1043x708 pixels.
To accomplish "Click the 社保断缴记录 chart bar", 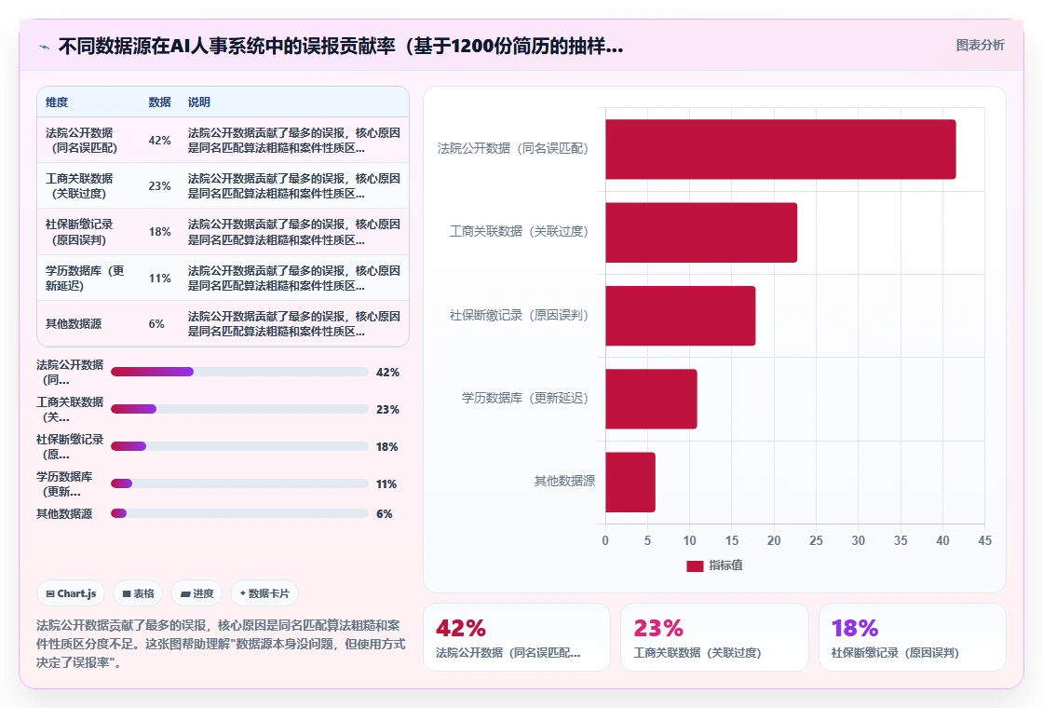I will tap(681, 316).
